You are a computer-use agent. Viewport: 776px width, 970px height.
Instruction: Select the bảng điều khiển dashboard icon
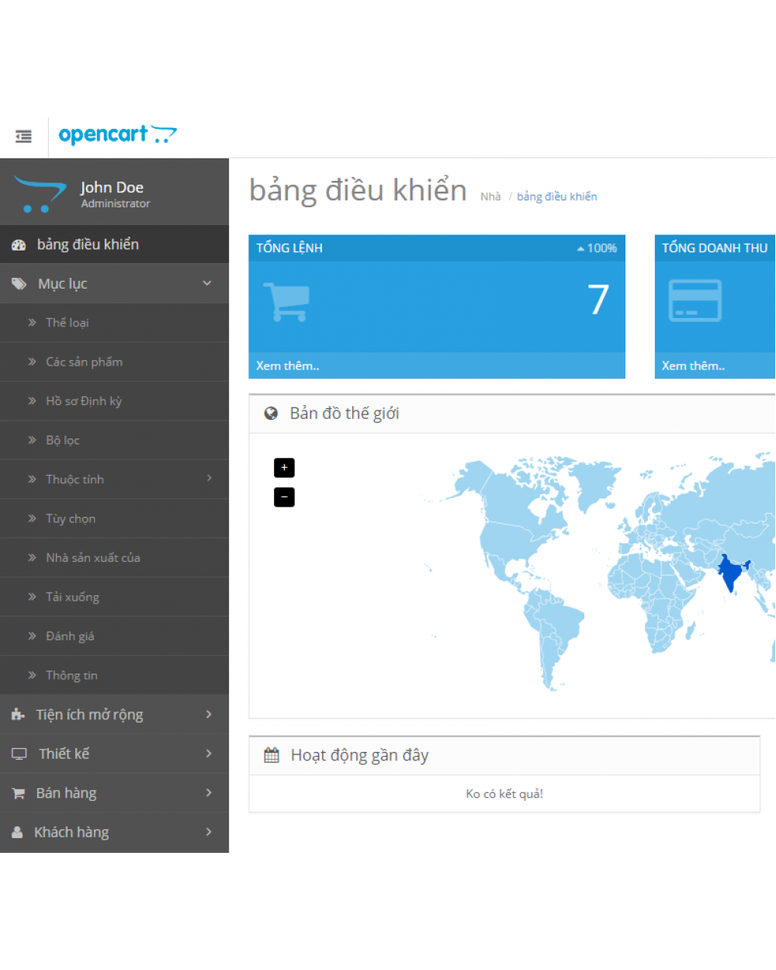19,244
